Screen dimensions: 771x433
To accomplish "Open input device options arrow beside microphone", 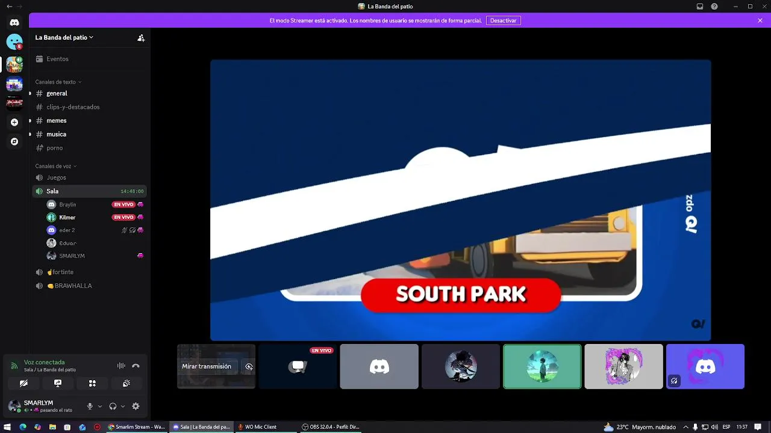I will [x=100, y=407].
